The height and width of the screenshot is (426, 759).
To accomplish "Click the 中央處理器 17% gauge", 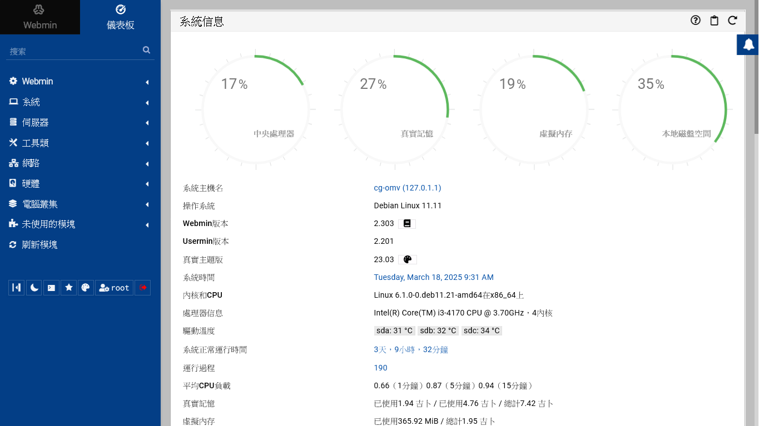I will (255, 109).
